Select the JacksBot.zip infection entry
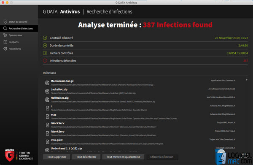Image resolution: width=253 pixels, height=165 pixels. (140, 91)
